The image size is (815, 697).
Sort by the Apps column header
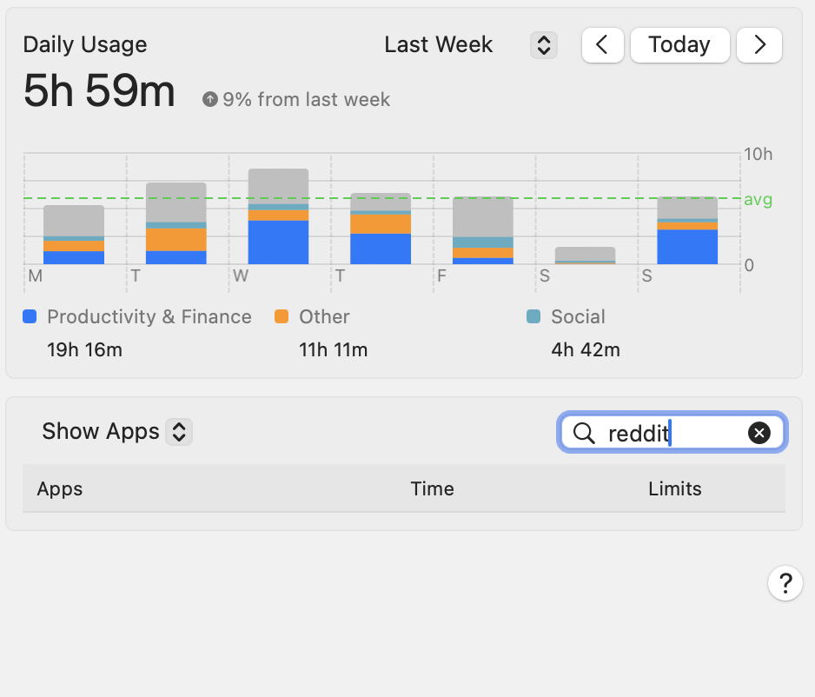point(60,488)
